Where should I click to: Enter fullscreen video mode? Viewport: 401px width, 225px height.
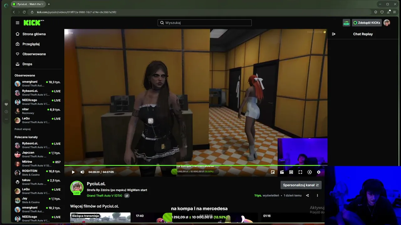coord(300,172)
